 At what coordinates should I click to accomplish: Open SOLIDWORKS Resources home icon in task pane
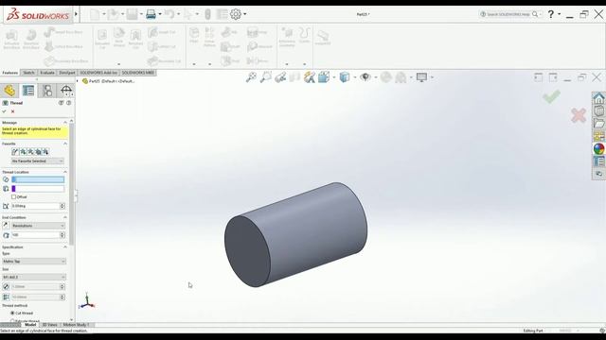coord(598,98)
